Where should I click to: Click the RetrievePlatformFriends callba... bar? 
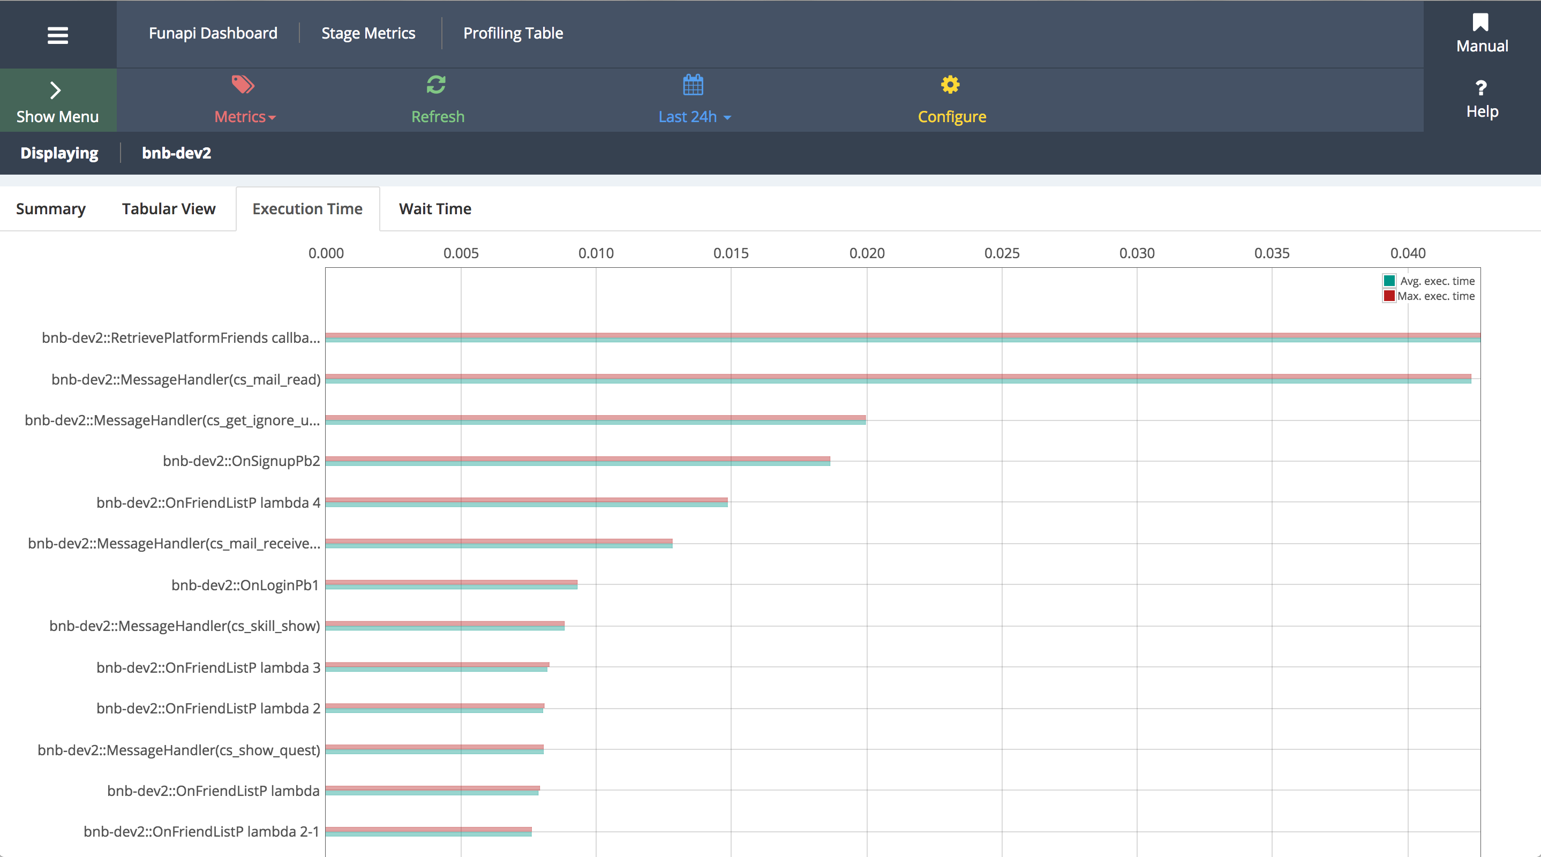tap(903, 337)
